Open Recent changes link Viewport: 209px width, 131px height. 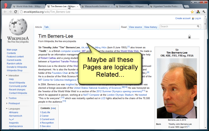pyautogui.click(x=17, y=90)
